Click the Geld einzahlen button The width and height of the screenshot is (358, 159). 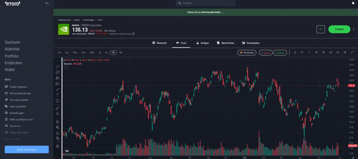[27, 149]
